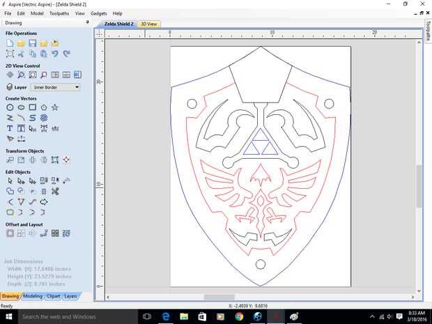Select the Draw Arc tool
Viewport: 432px width, 324px height.
tap(21, 118)
